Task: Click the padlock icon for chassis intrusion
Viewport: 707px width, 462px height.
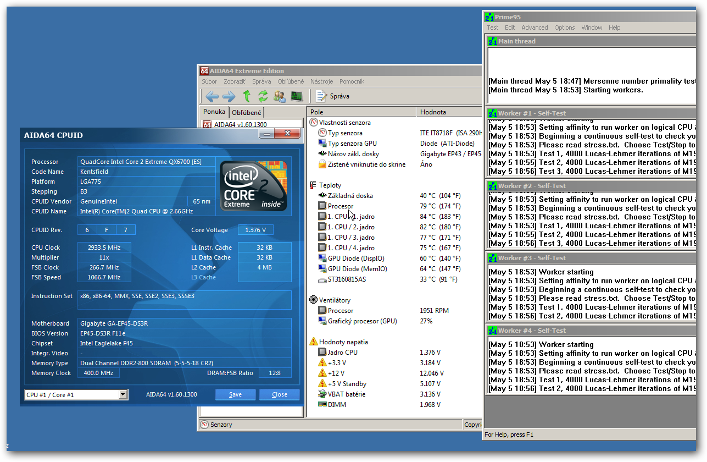Action: tap(322, 164)
